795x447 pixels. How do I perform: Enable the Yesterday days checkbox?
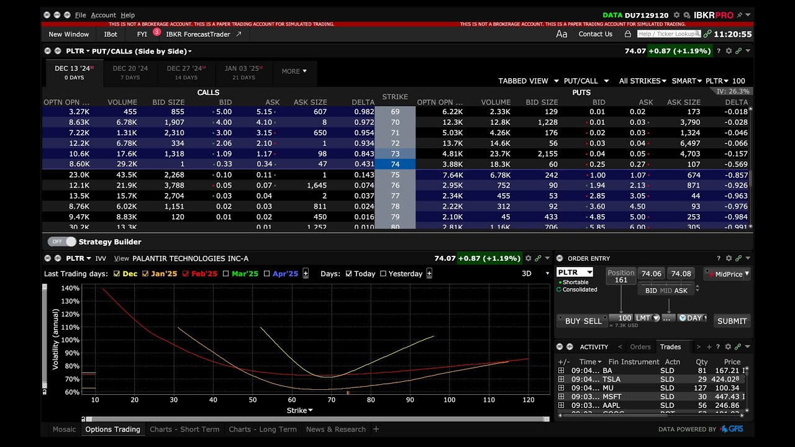point(383,274)
